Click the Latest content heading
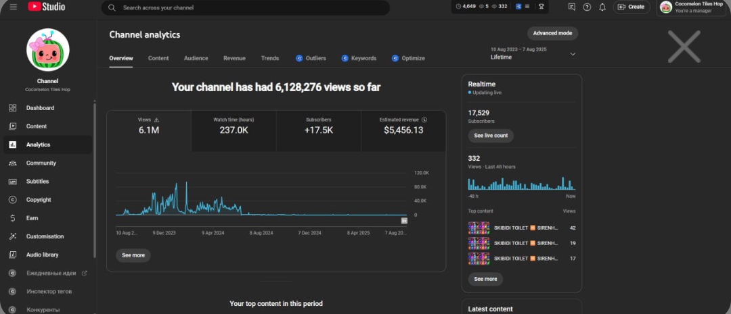Viewport: 731px width, 314px height. (491, 309)
